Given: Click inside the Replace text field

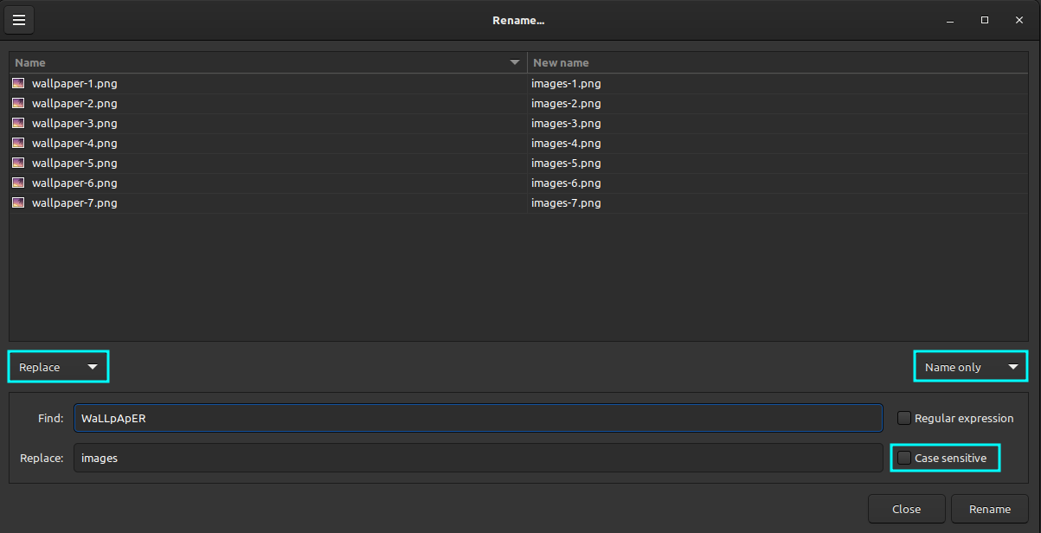Looking at the screenshot, I should tap(479, 458).
